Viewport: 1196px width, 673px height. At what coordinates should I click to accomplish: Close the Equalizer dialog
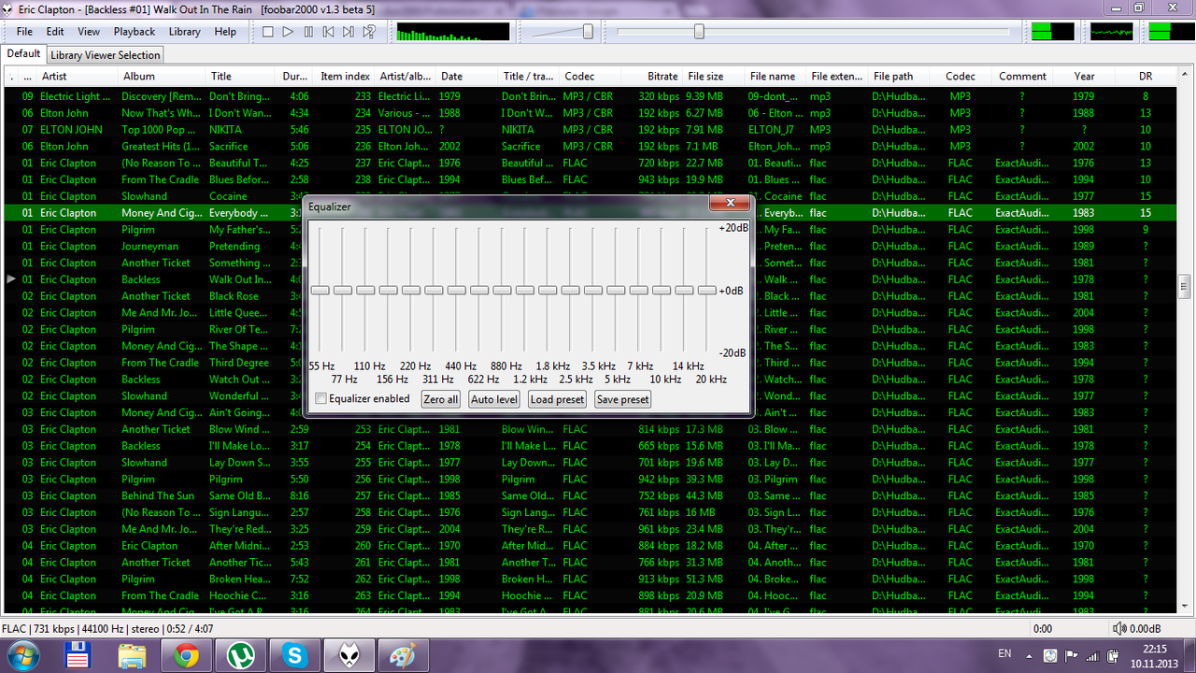point(729,204)
